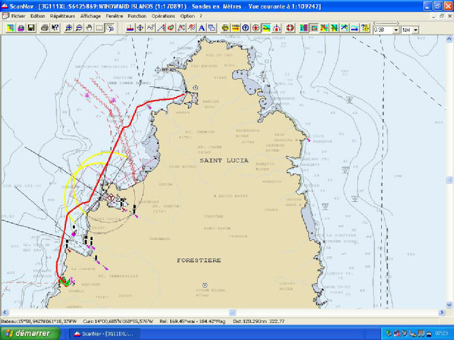The width and height of the screenshot is (454, 340).
Task: Click the Zoom out magnifier icon
Action: point(80,29)
